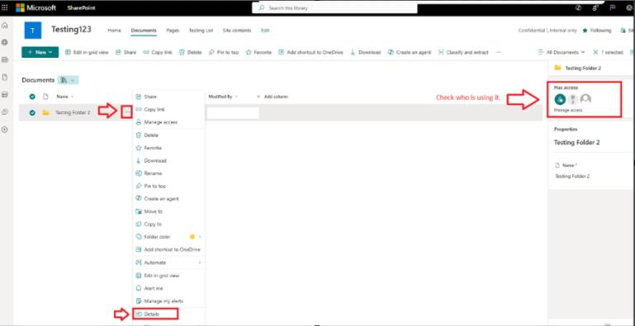The width and height of the screenshot is (635, 326).
Task: Click Share in the top command bar
Action: (x=126, y=52)
